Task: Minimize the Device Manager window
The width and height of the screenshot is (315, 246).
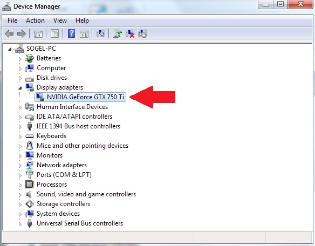Action: coord(266,4)
